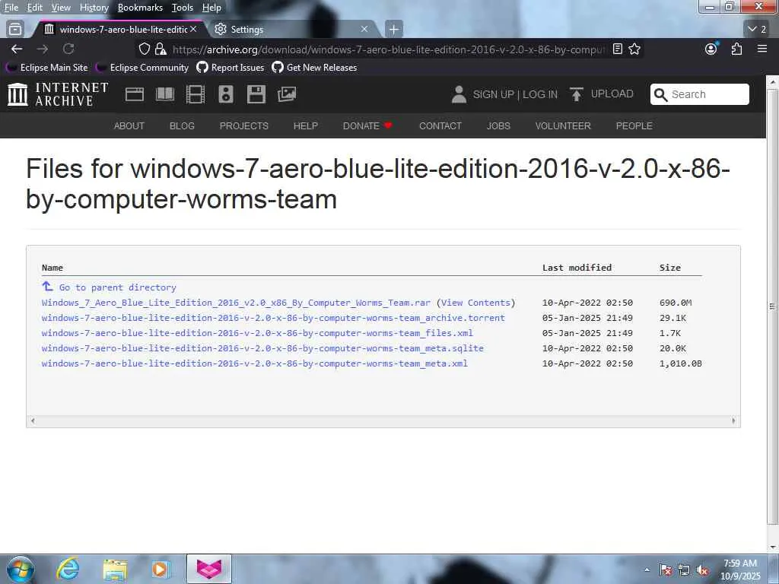Expand the list-all-tabs dropdown

[758, 30]
